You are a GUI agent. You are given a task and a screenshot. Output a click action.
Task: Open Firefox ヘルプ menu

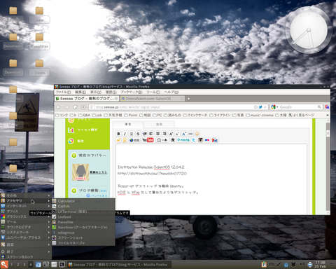tap(171, 92)
